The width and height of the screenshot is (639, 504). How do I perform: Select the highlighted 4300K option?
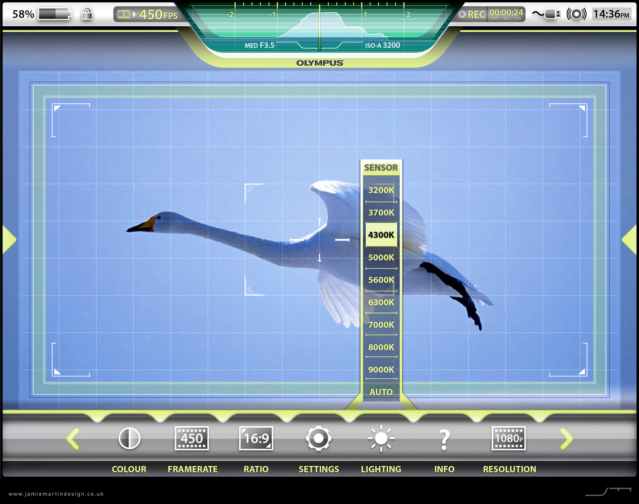[x=381, y=235]
